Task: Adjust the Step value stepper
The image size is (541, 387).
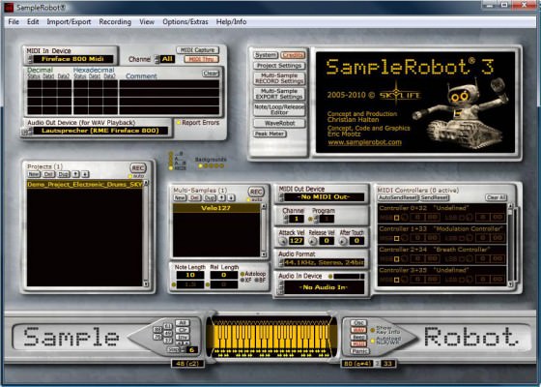Action: (x=184, y=349)
